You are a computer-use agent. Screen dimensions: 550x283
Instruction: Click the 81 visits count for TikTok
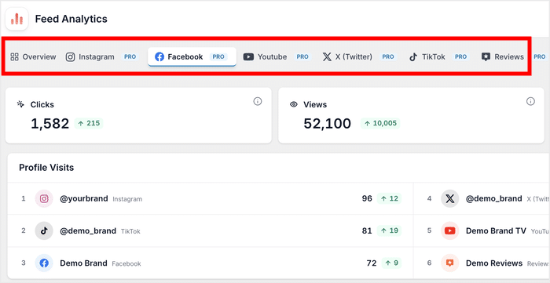[367, 231]
